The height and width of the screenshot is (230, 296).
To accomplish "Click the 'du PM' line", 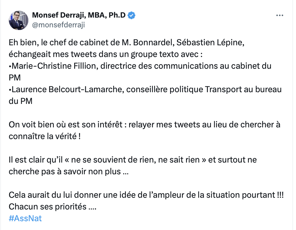I will [20, 101].
